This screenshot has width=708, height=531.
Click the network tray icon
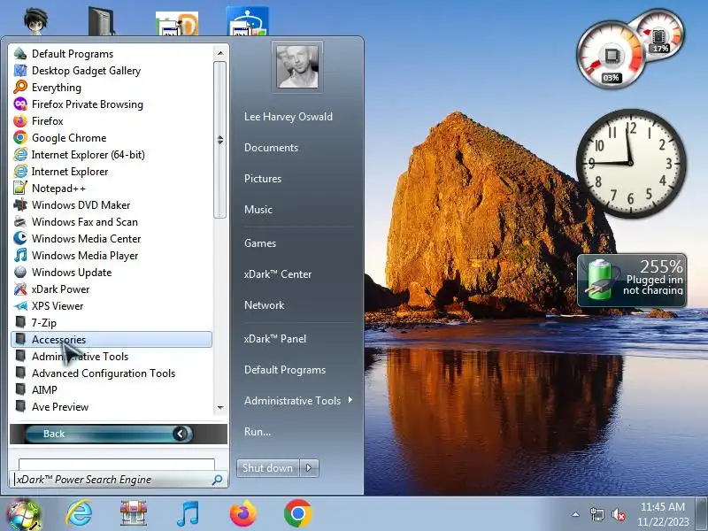[596, 514]
